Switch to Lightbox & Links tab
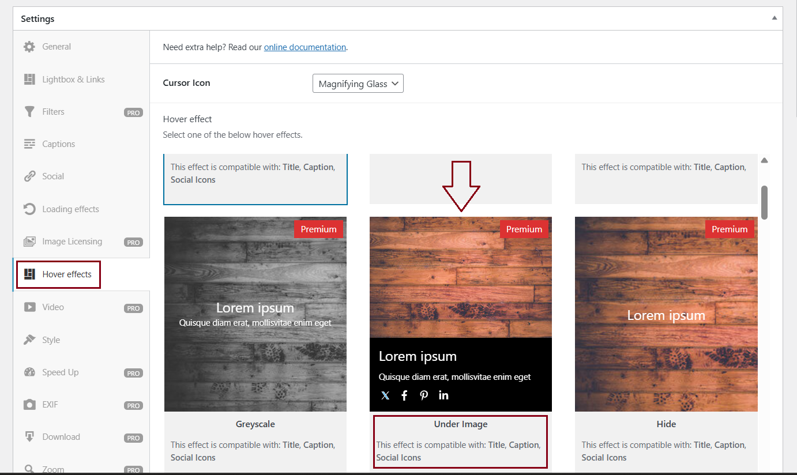The height and width of the screenshot is (475, 797). pyautogui.click(x=73, y=80)
